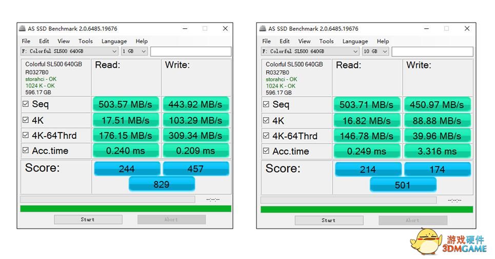Click read score 244

pyautogui.click(x=127, y=169)
